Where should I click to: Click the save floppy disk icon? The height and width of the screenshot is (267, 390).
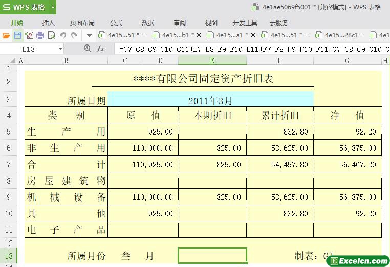pos(18,35)
